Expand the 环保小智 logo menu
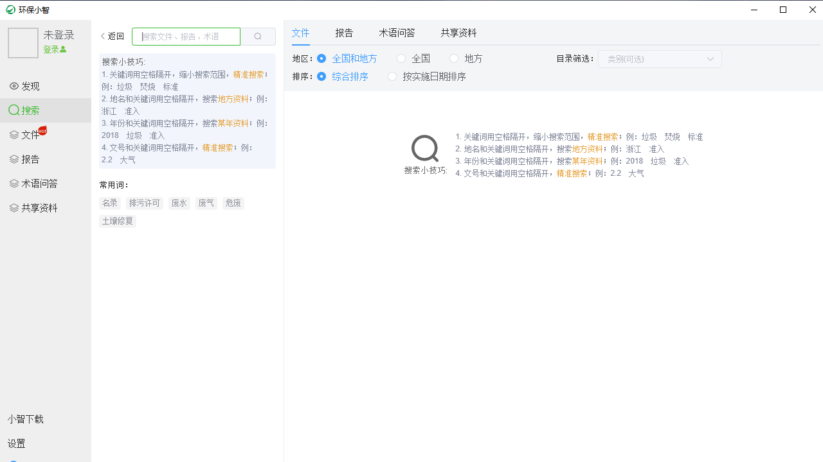 (x=27, y=10)
